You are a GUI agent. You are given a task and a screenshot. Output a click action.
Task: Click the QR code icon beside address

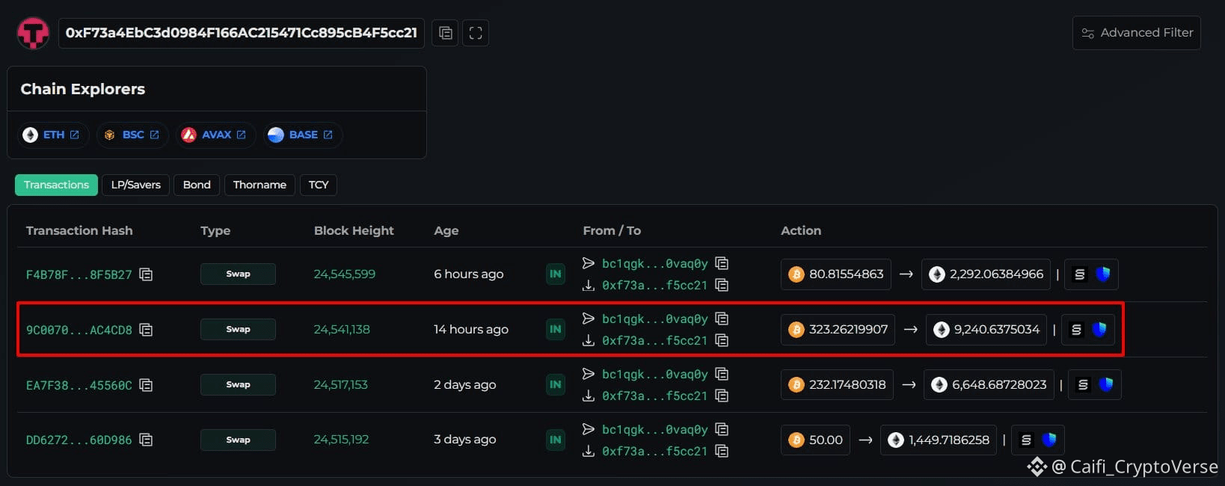(x=476, y=33)
